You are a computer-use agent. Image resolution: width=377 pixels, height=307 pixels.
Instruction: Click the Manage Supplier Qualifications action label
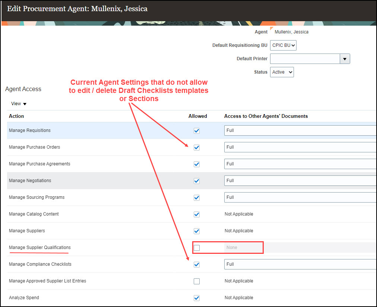point(39,248)
